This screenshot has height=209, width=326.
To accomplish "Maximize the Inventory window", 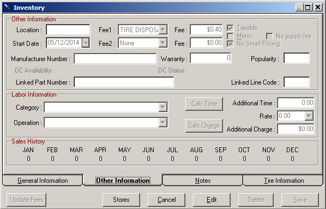I will pos(307,8).
